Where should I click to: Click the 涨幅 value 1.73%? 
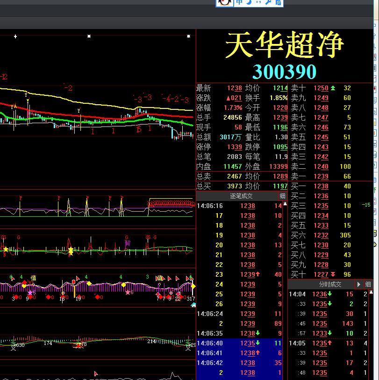pos(233,108)
